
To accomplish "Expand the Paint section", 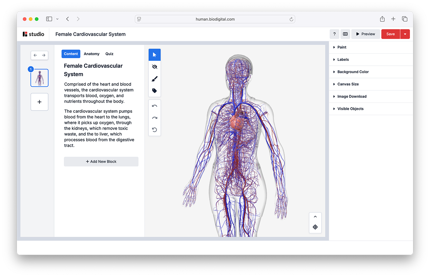I will 371,47.
